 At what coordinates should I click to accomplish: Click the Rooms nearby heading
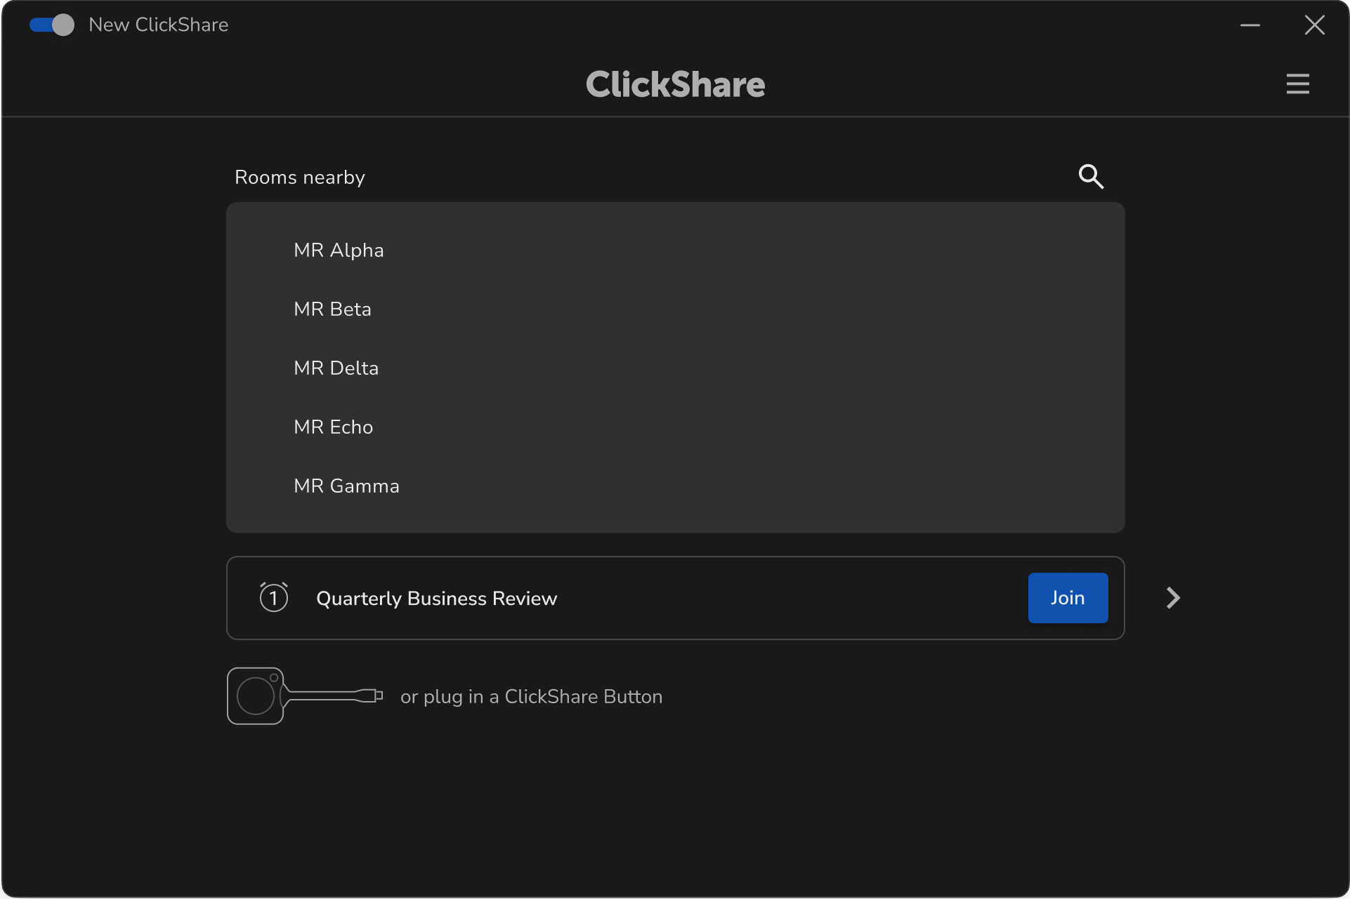click(300, 178)
